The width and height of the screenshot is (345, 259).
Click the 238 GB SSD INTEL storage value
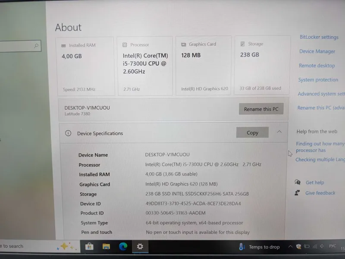tap(197, 194)
